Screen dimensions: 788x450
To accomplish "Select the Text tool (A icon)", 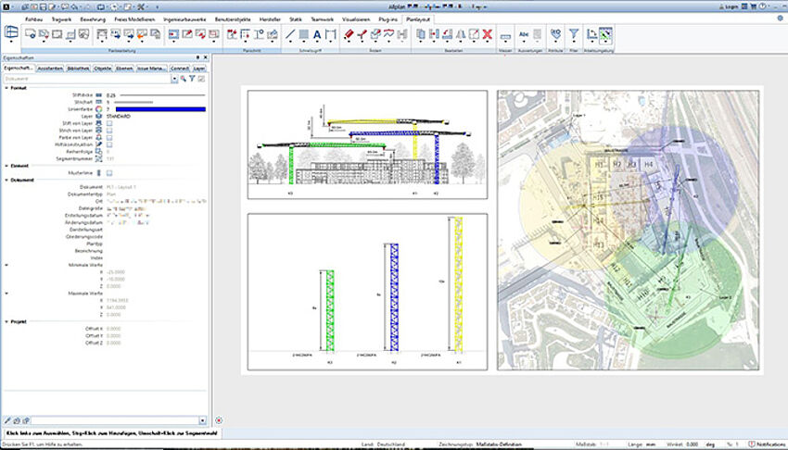I will tap(316, 35).
